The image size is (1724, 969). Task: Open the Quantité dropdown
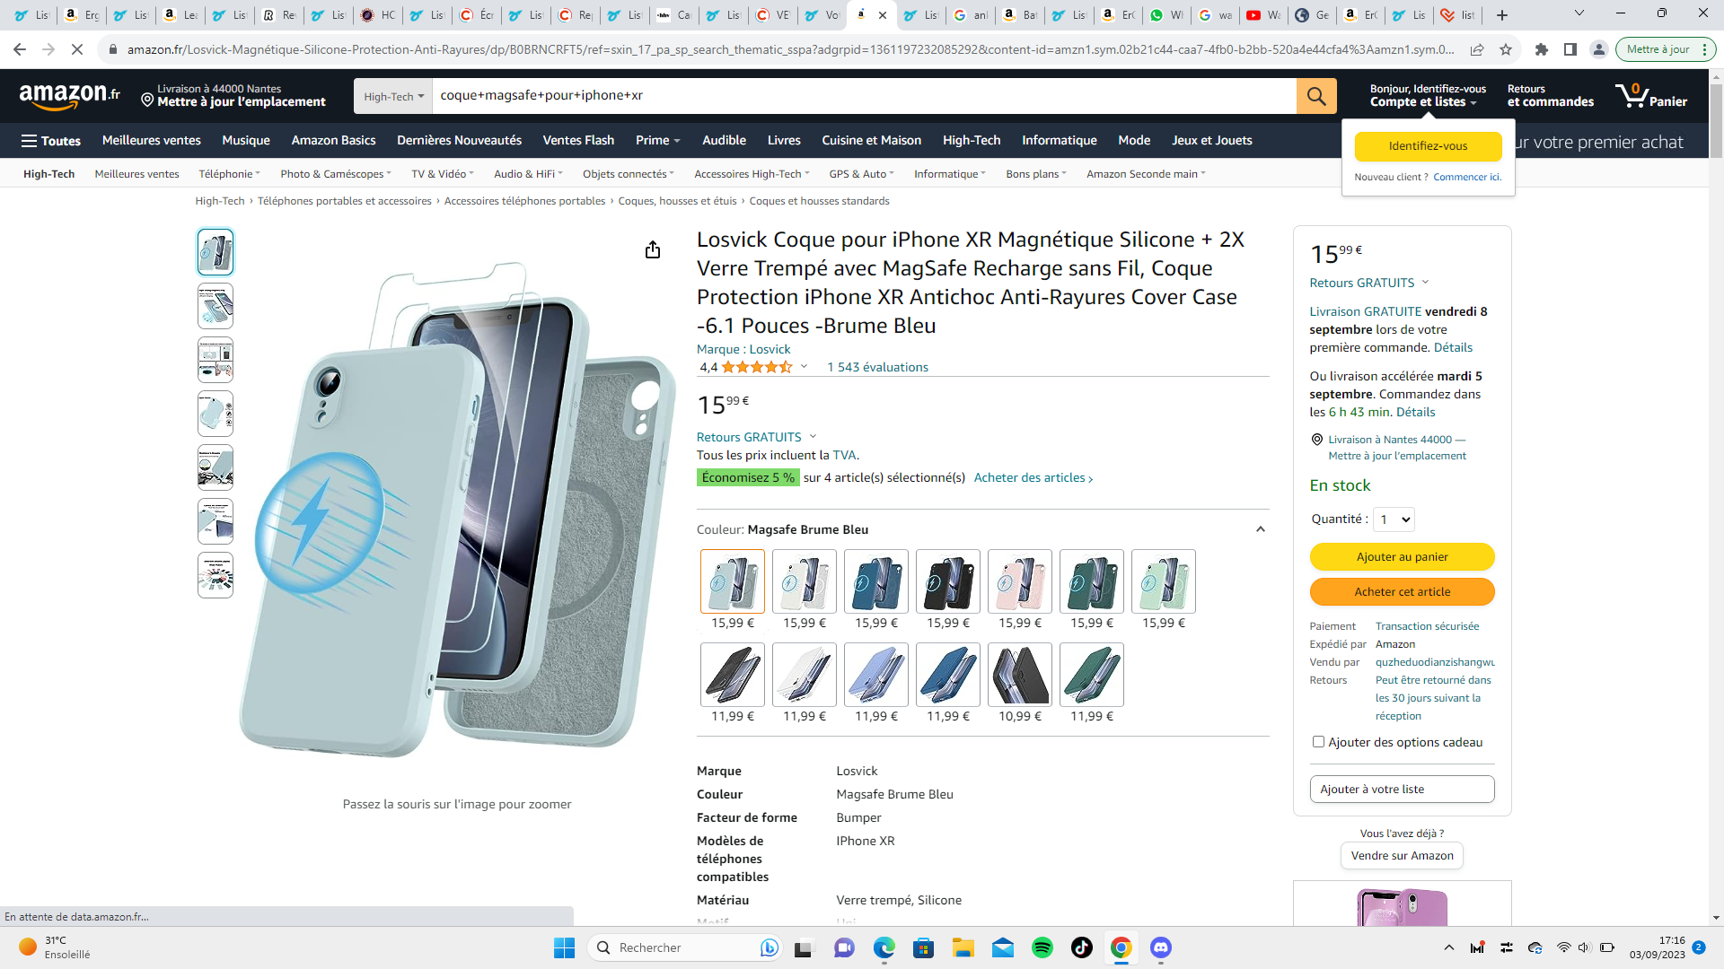[x=1394, y=519]
